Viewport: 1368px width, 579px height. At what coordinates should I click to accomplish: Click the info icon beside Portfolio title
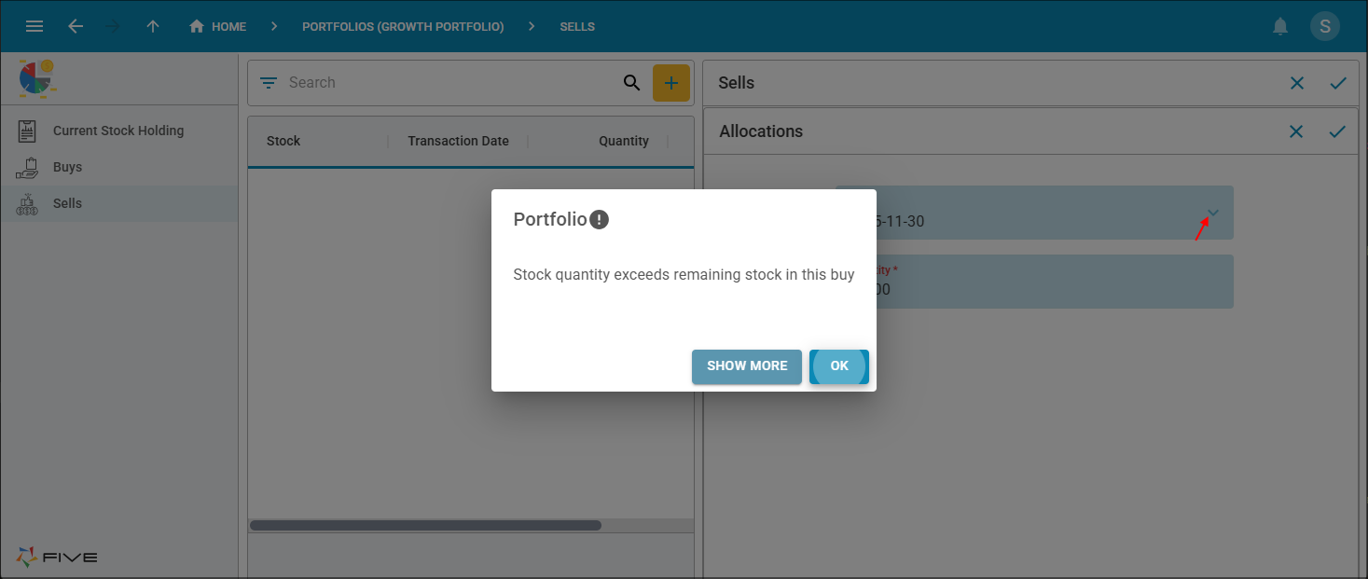(600, 219)
